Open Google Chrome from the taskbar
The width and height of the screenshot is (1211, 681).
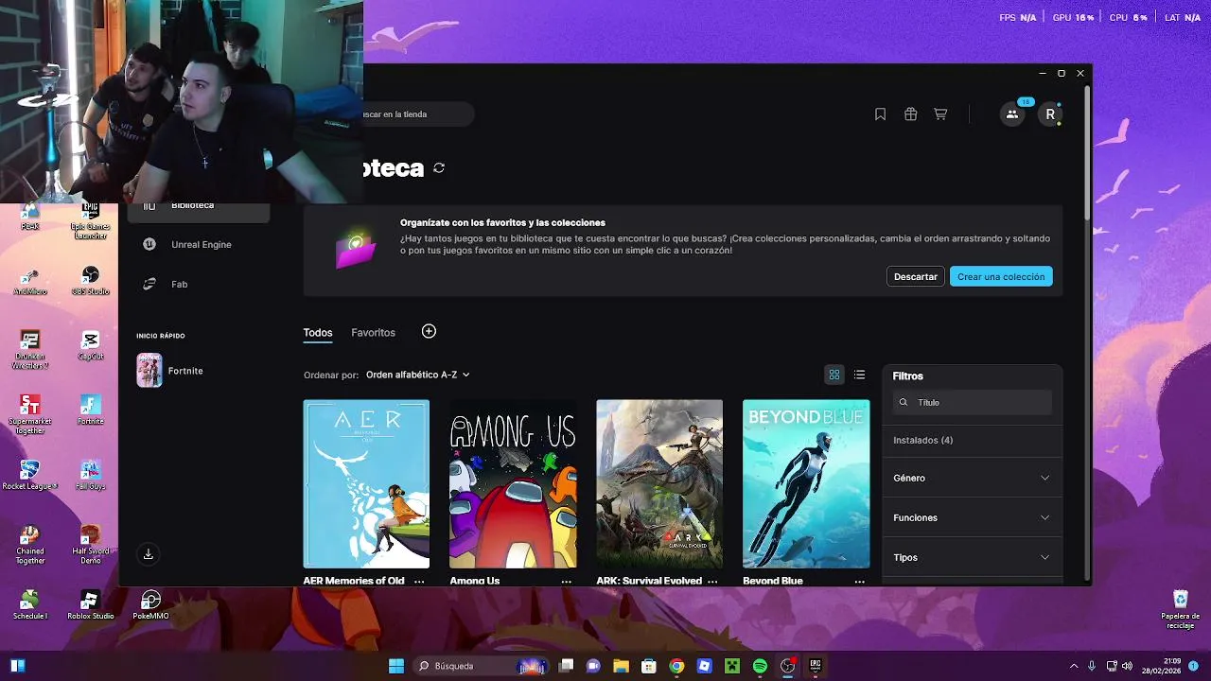pos(676,666)
